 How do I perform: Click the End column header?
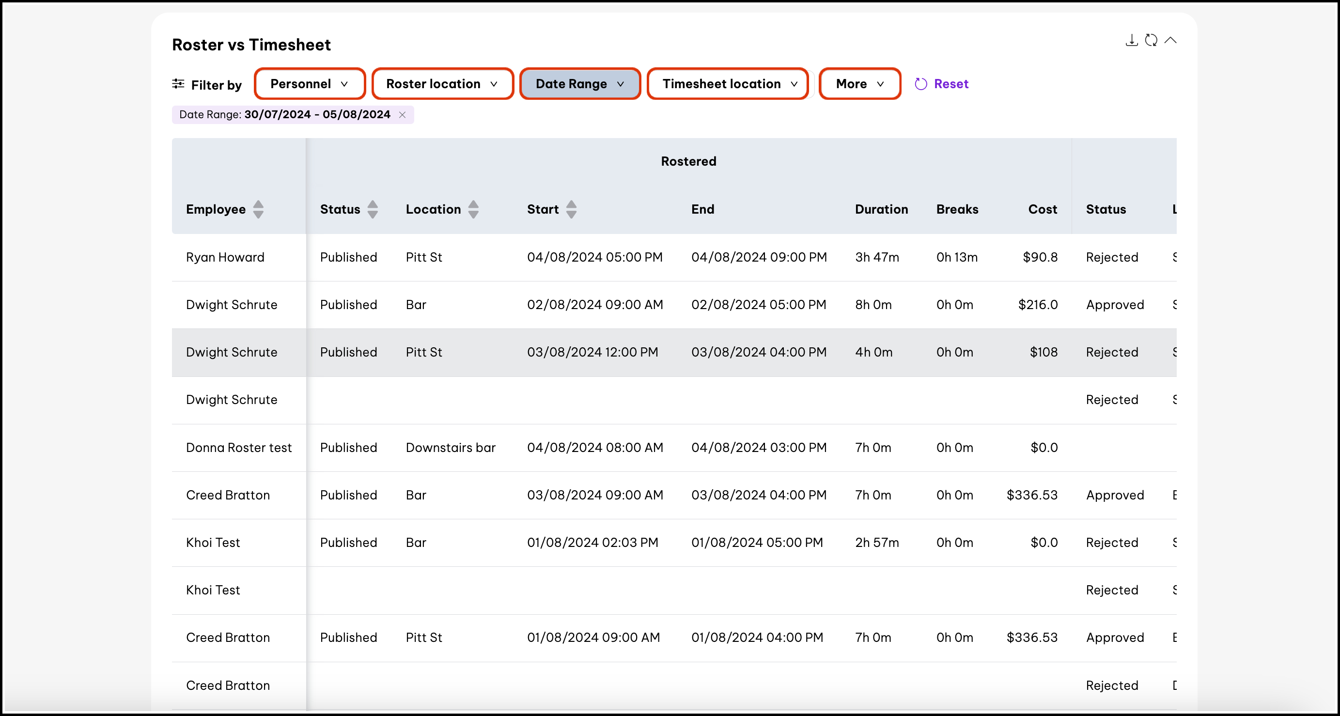(702, 209)
